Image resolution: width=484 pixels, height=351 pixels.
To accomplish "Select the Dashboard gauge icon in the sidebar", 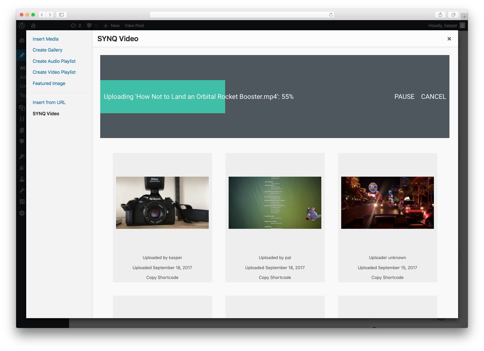I will tap(22, 40).
